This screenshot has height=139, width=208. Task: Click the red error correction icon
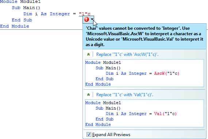tap(86, 19)
